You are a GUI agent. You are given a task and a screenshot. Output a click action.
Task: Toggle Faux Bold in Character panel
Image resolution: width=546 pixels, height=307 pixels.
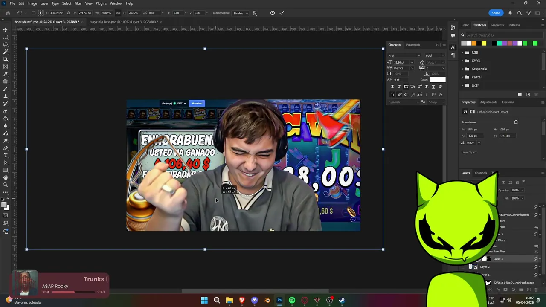[x=392, y=87]
